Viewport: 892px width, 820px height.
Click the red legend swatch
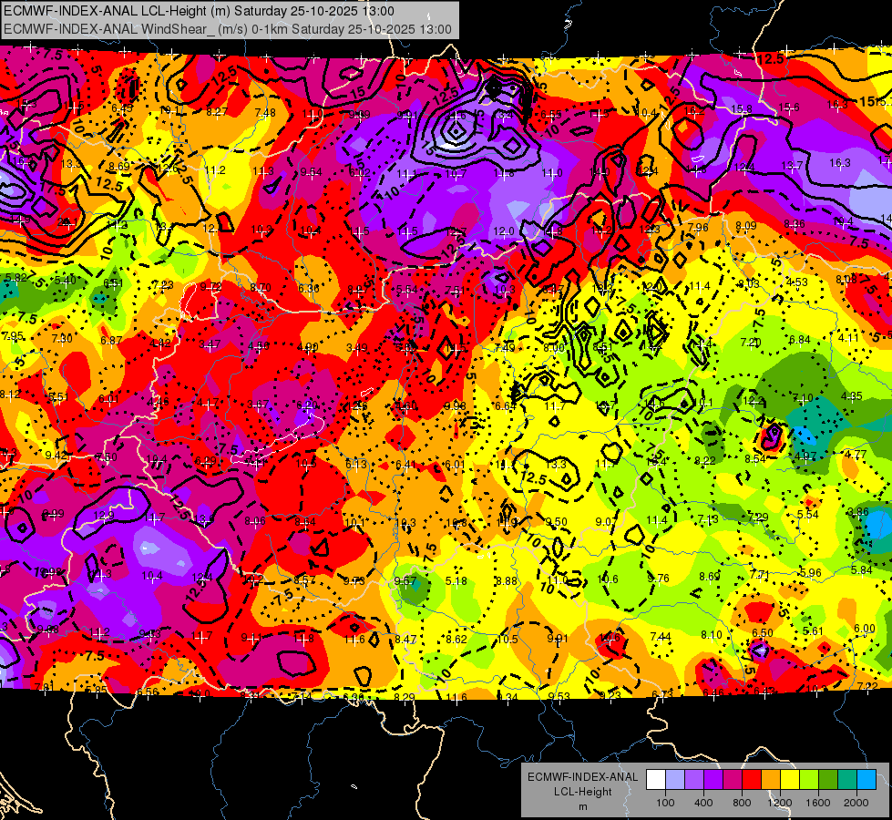pos(752,780)
